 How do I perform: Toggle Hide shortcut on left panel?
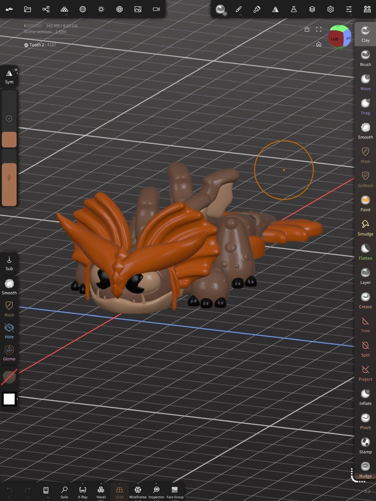[9, 331]
